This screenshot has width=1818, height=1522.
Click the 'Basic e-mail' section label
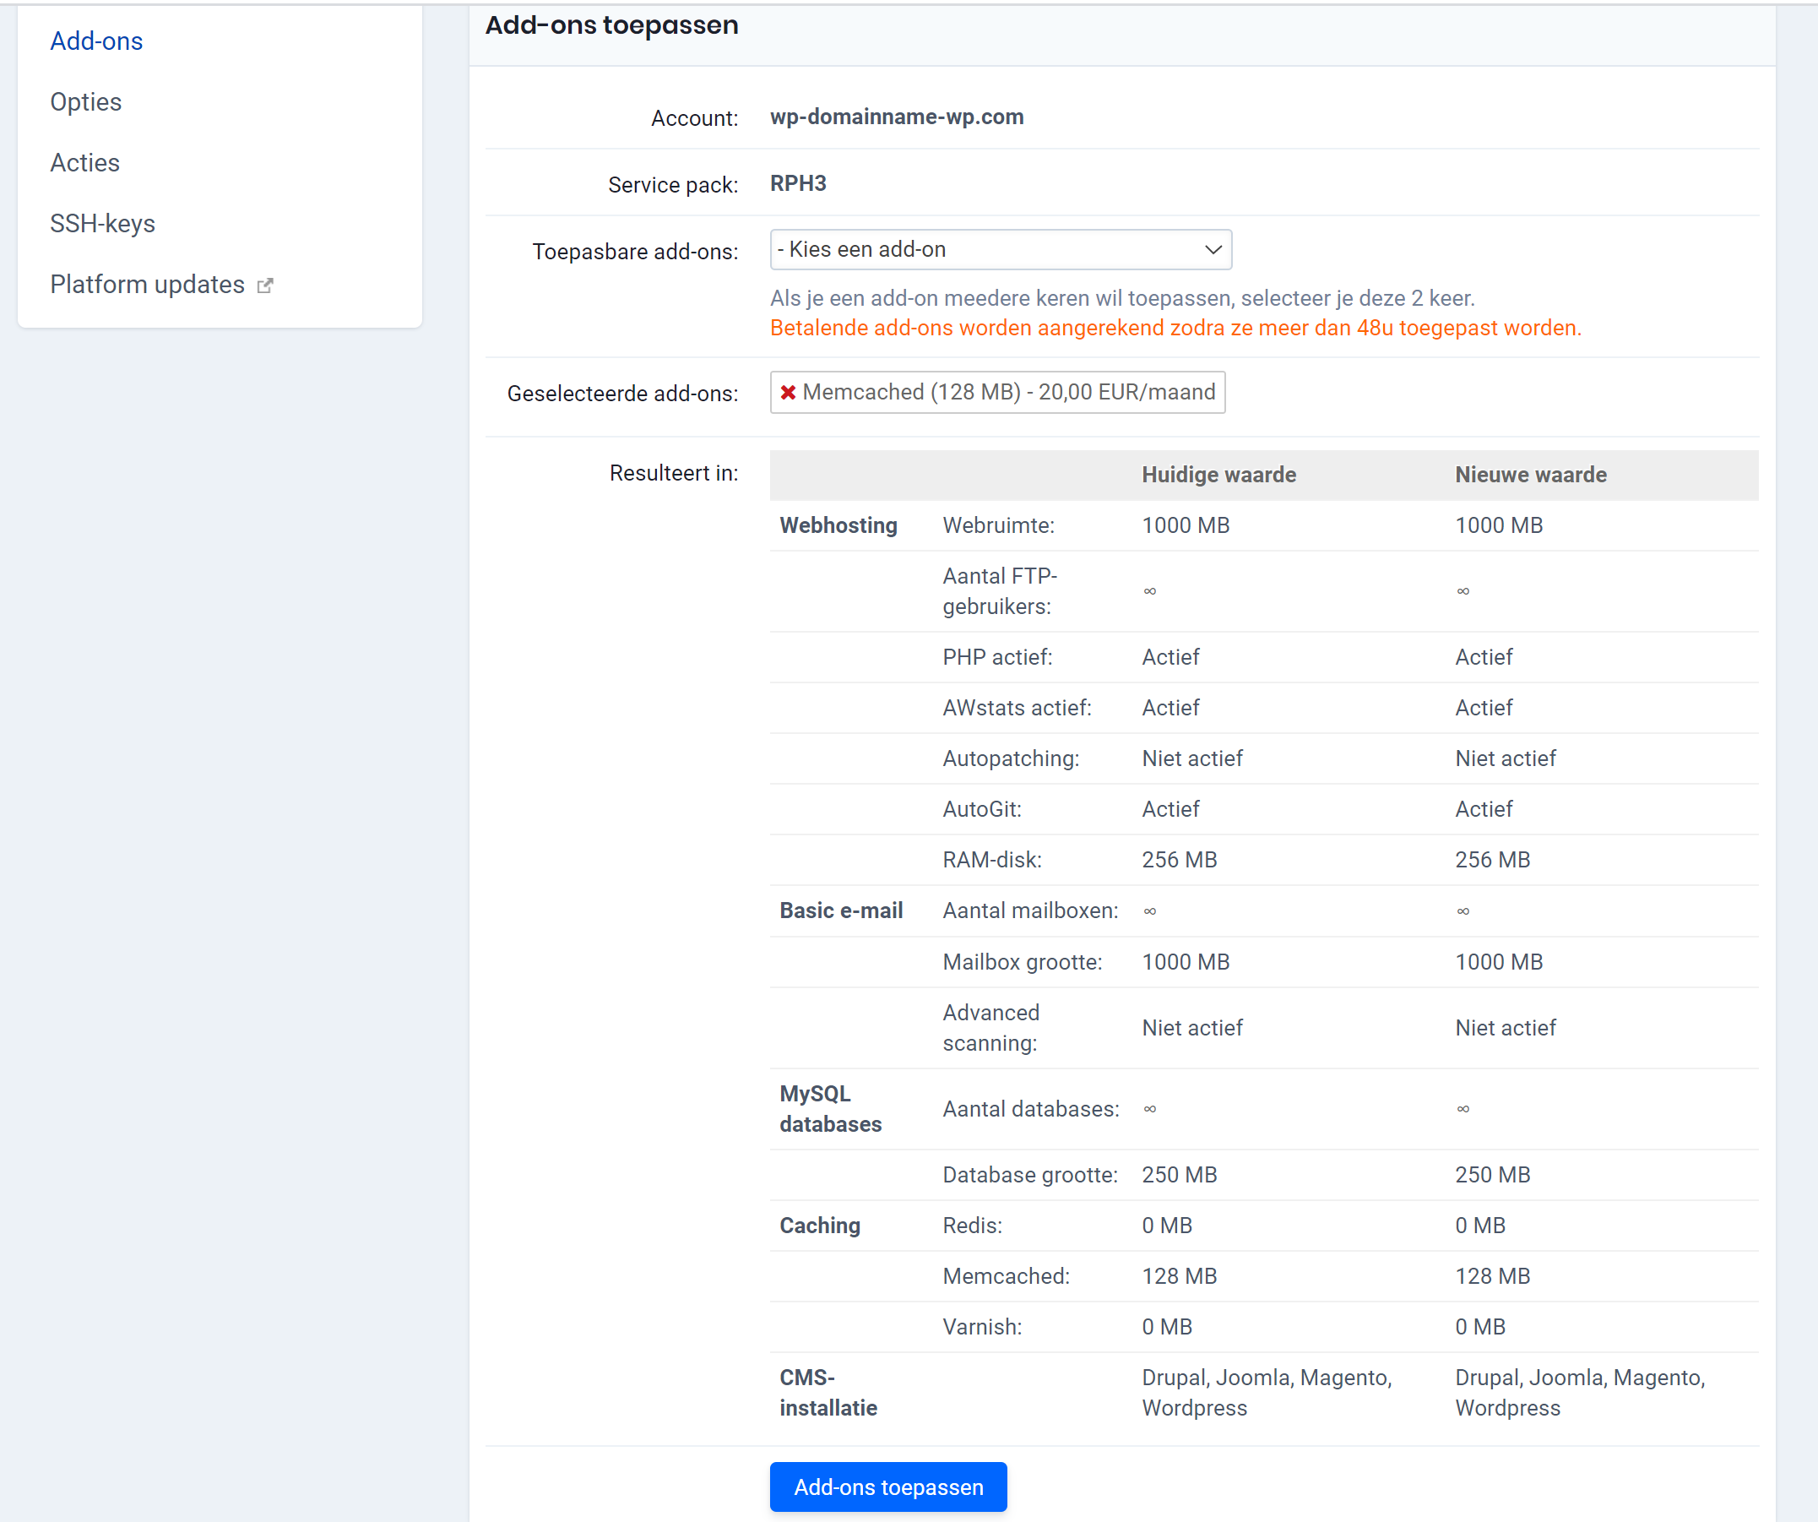(839, 910)
